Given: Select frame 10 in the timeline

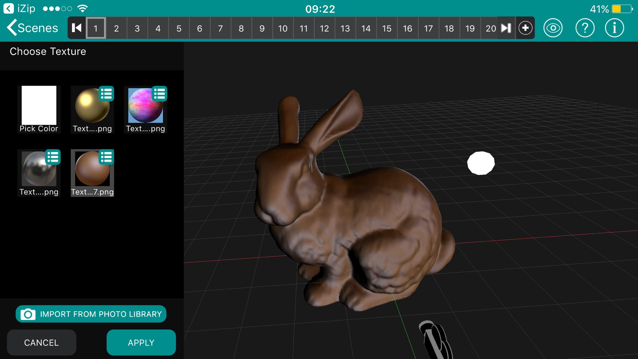Looking at the screenshot, I should 283,28.
